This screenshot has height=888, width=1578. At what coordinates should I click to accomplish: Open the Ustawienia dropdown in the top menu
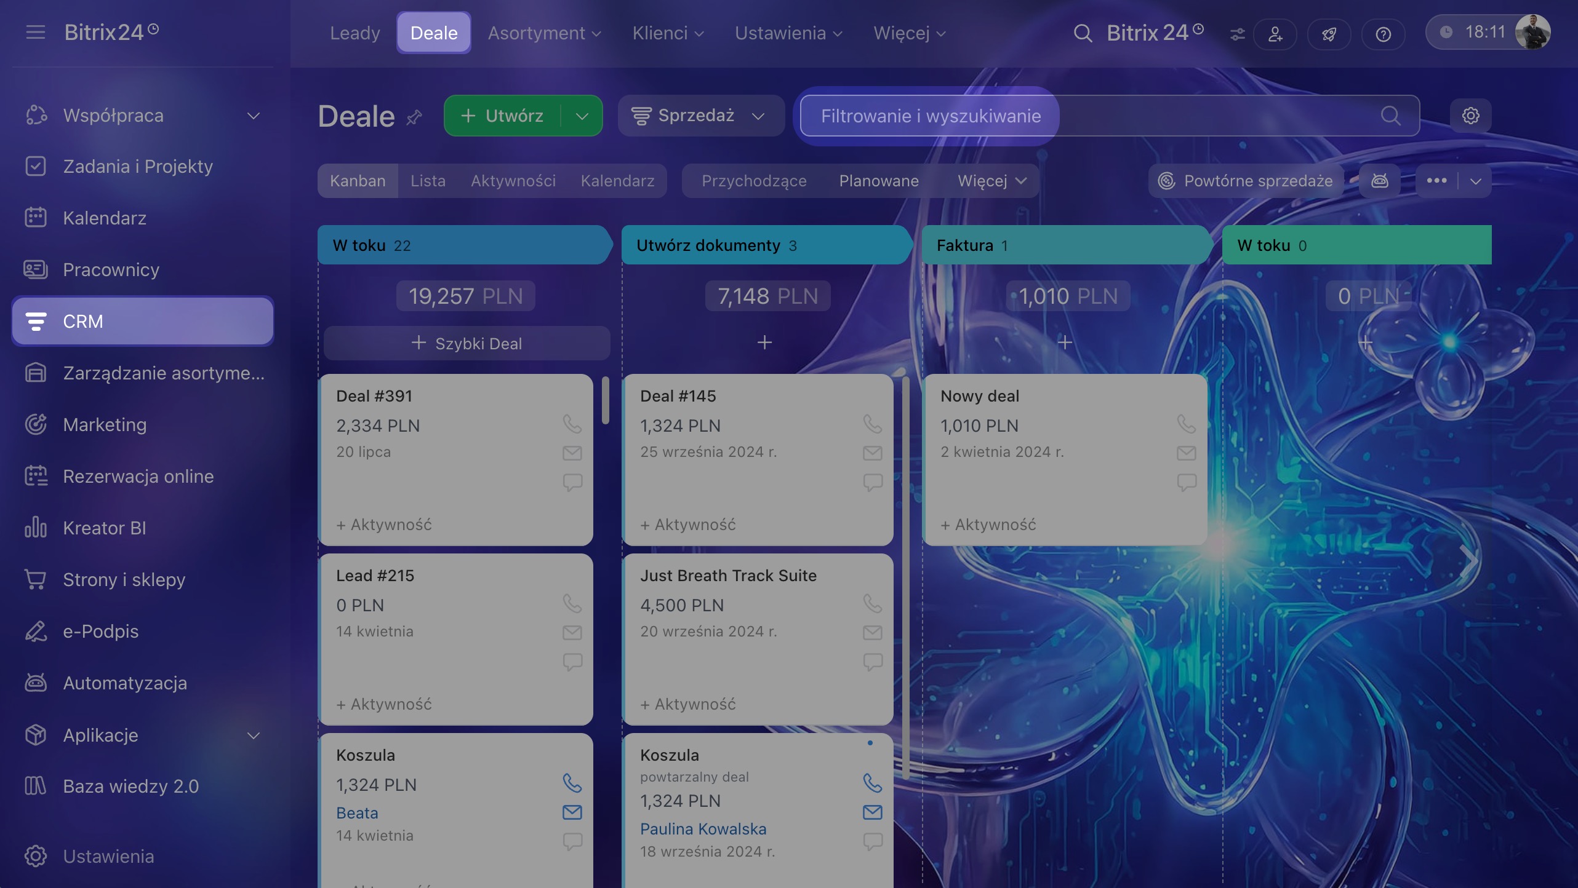click(788, 33)
